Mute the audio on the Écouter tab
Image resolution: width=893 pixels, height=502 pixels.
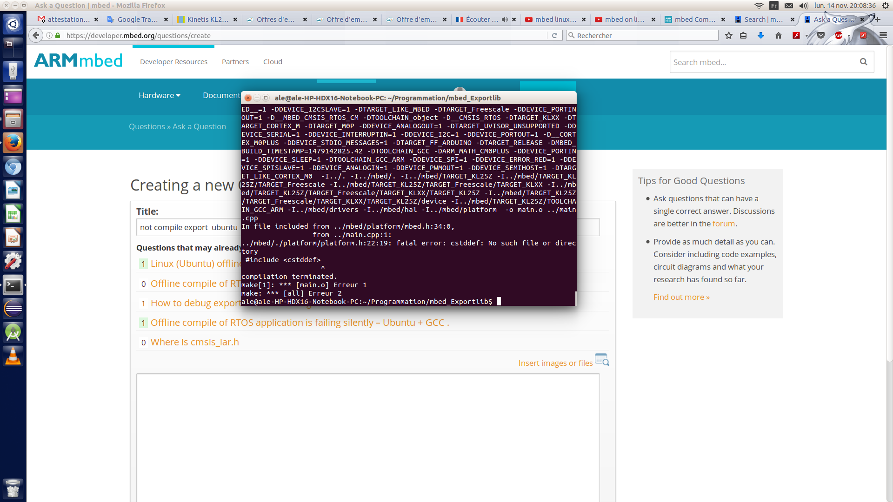(505, 20)
